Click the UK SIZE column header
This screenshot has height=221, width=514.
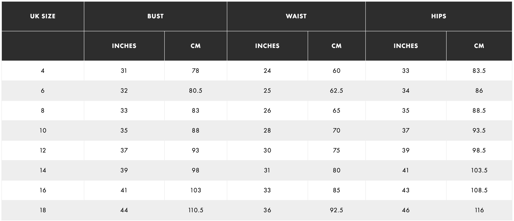[43, 16]
